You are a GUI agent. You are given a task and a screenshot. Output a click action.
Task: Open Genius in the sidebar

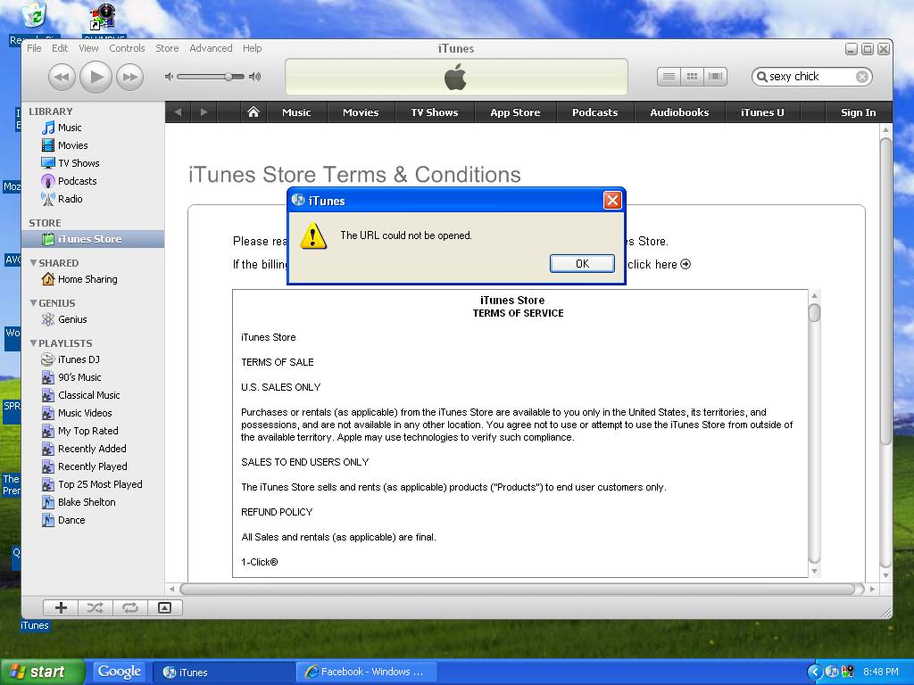tap(93, 319)
